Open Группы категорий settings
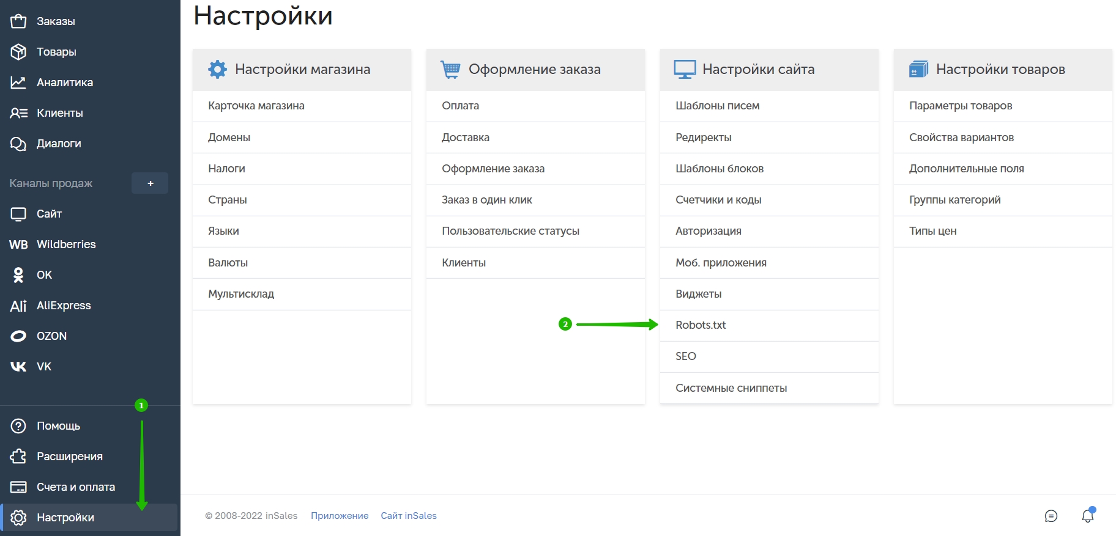 [1003, 200]
